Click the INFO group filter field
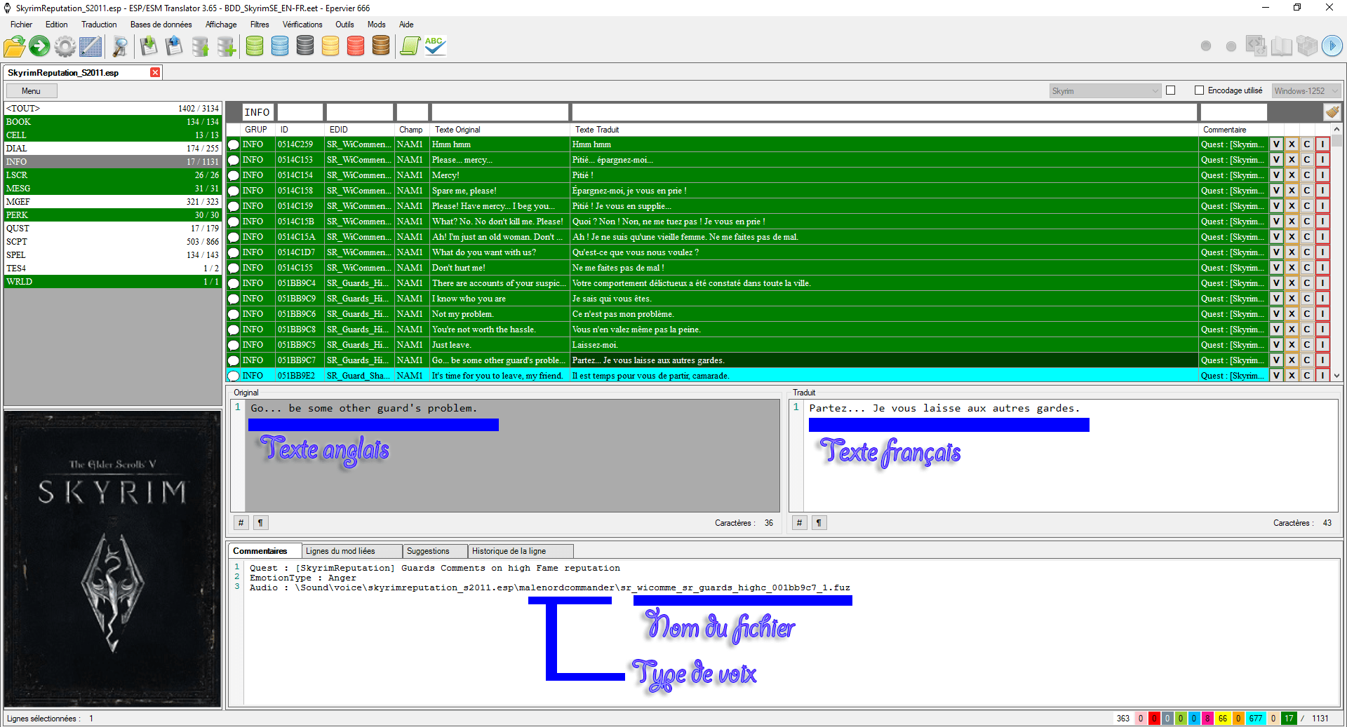This screenshot has height=727, width=1347. coord(257,112)
